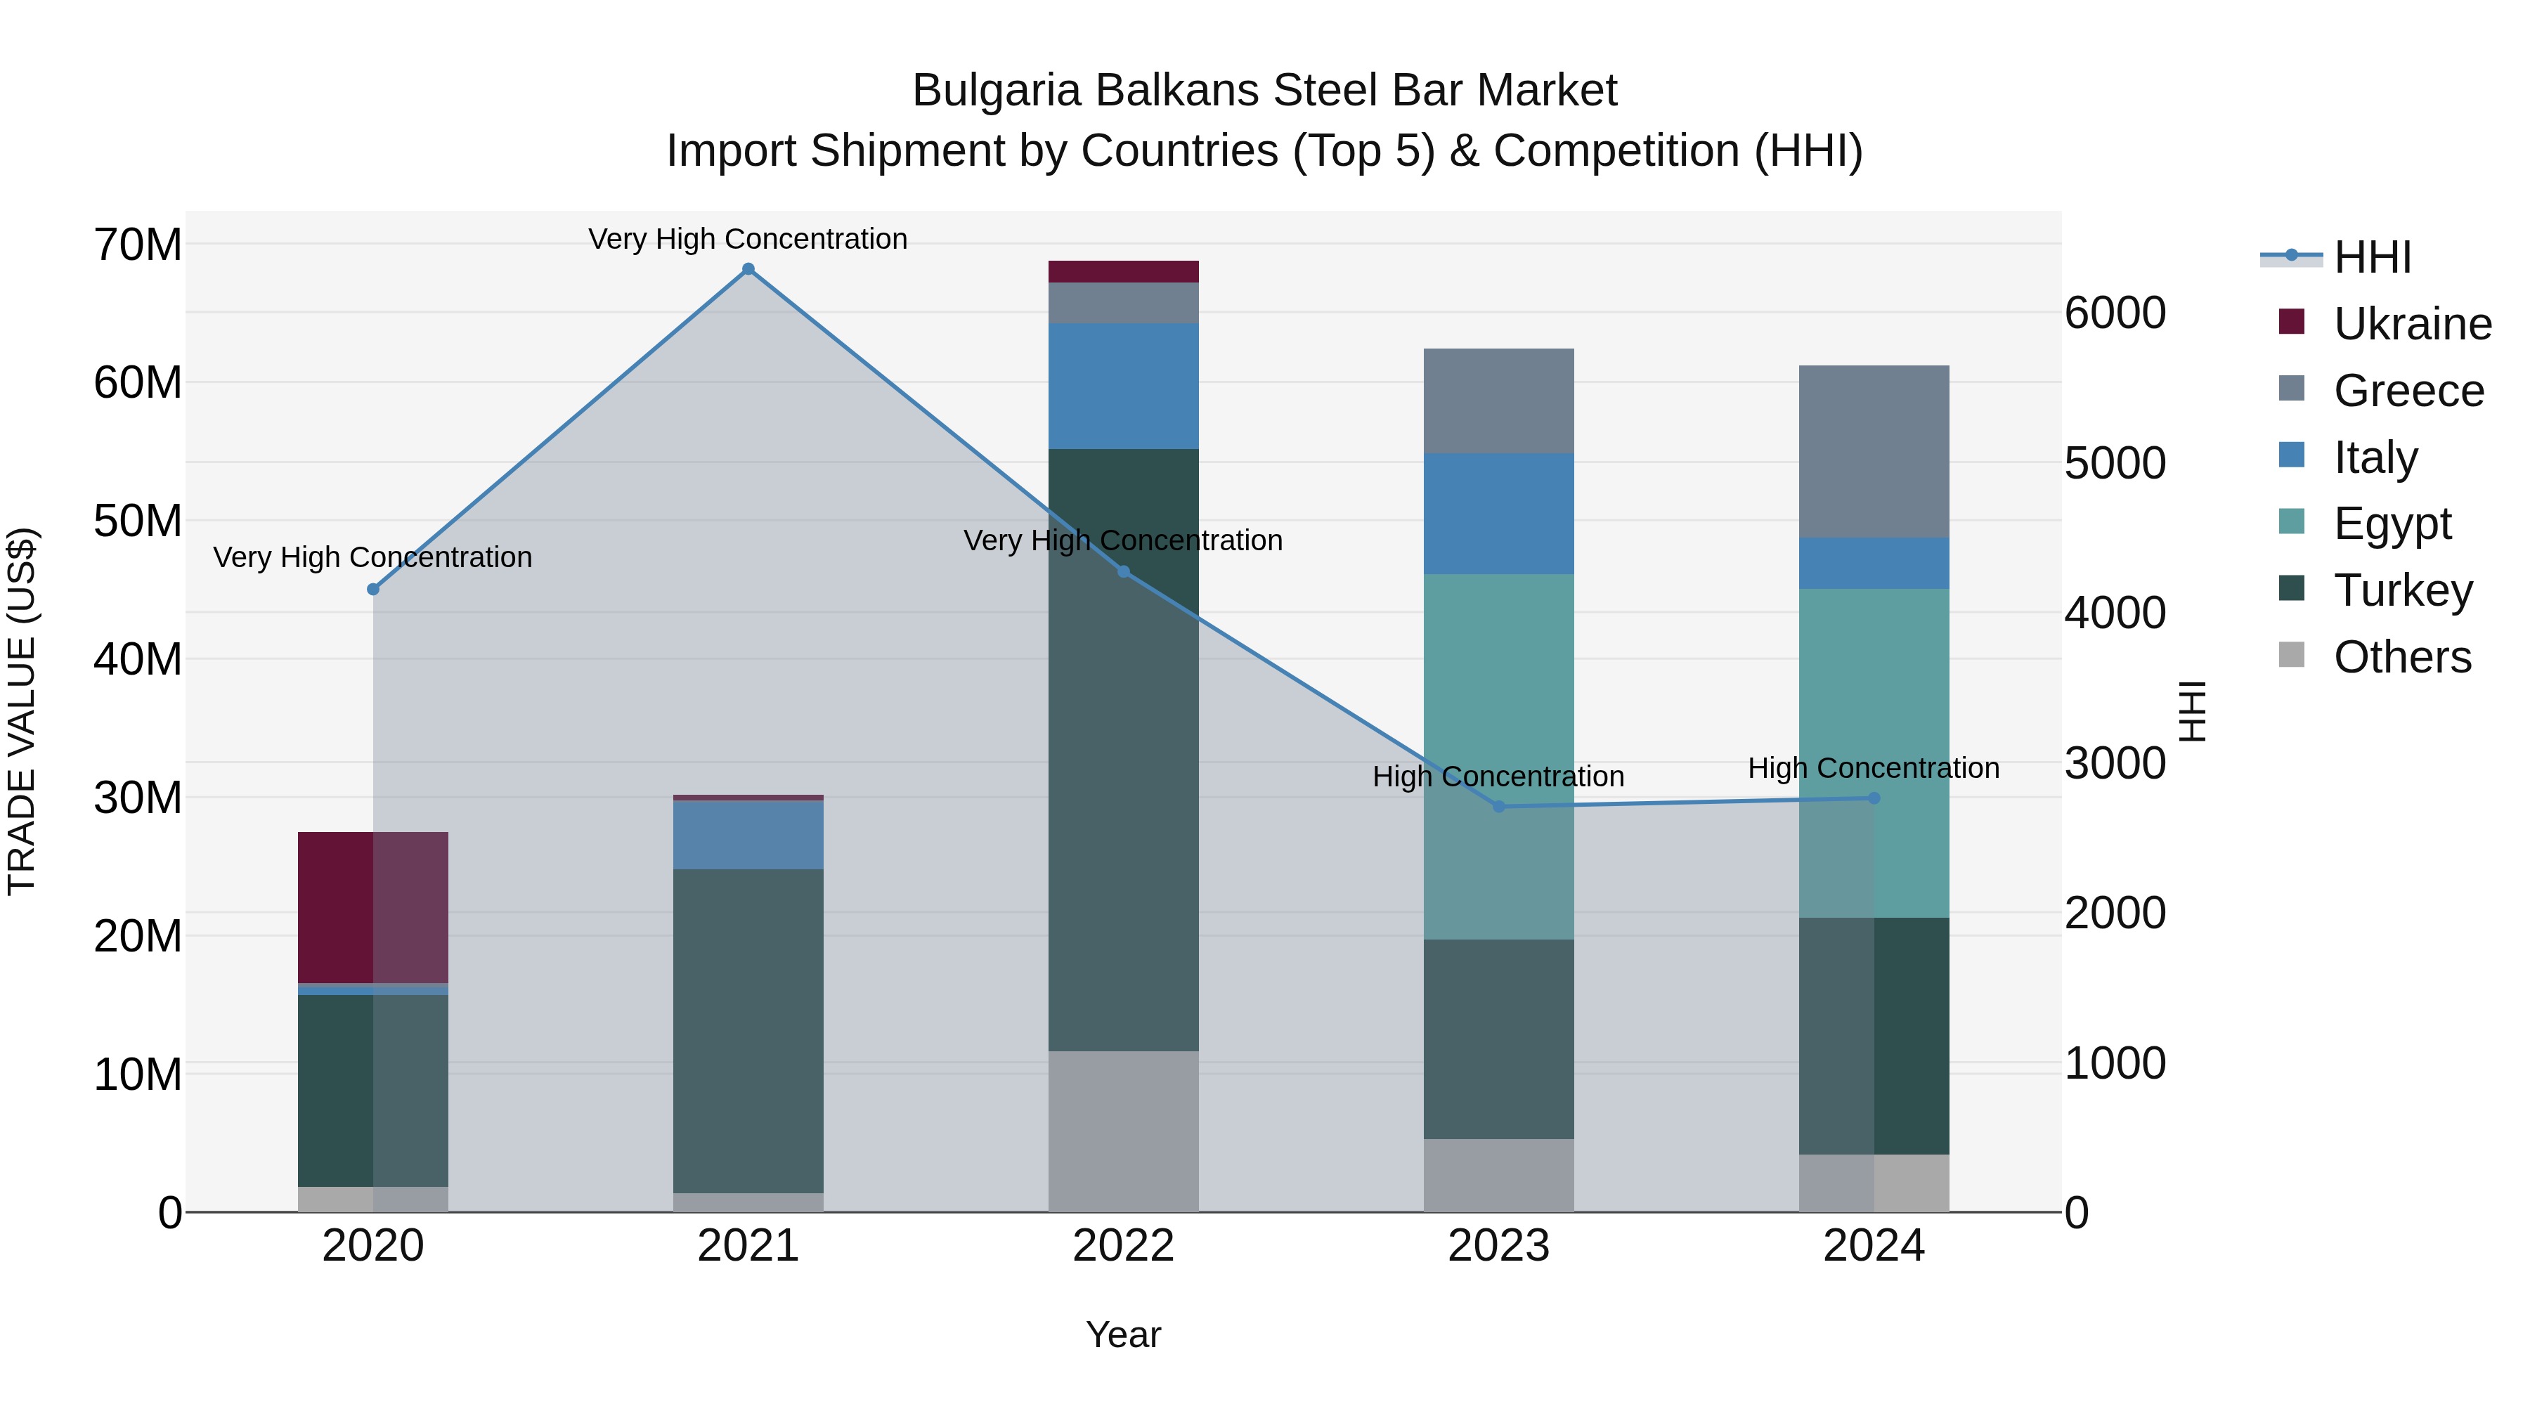The width and height of the screenshot is (2530, 1423).
Task: Click the Egypt teal legend swatch
Action: pyautogui.click(x=2291, y=521)
